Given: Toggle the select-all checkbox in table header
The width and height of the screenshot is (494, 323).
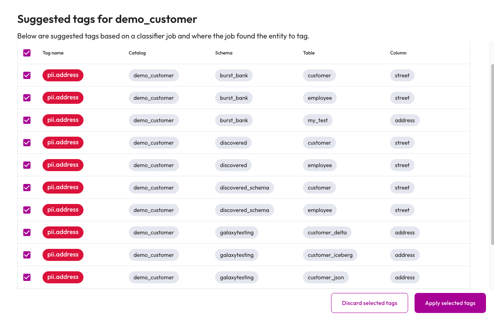Looking at the screenshot, I should pos(27,53).
